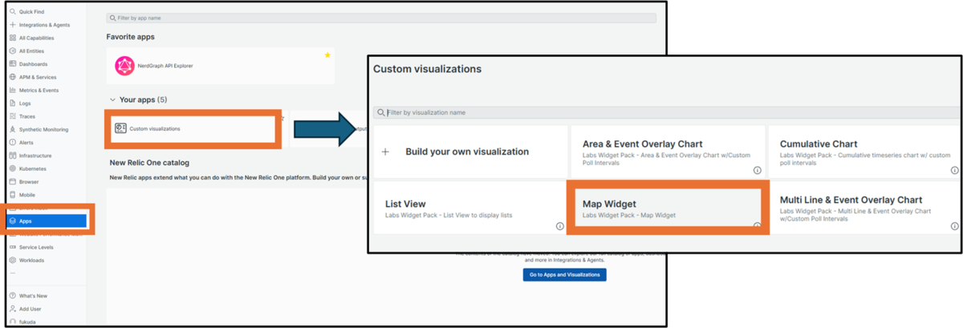The height and width of the screenshot is (328, 963).
Task: Click the Filter by visualization name field
Action: 666,112
